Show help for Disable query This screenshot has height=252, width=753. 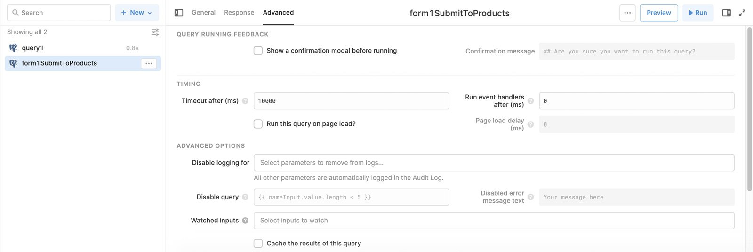coord(245,197)
